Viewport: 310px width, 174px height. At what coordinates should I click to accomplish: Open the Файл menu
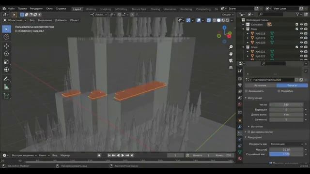click(x=11, y=9)
